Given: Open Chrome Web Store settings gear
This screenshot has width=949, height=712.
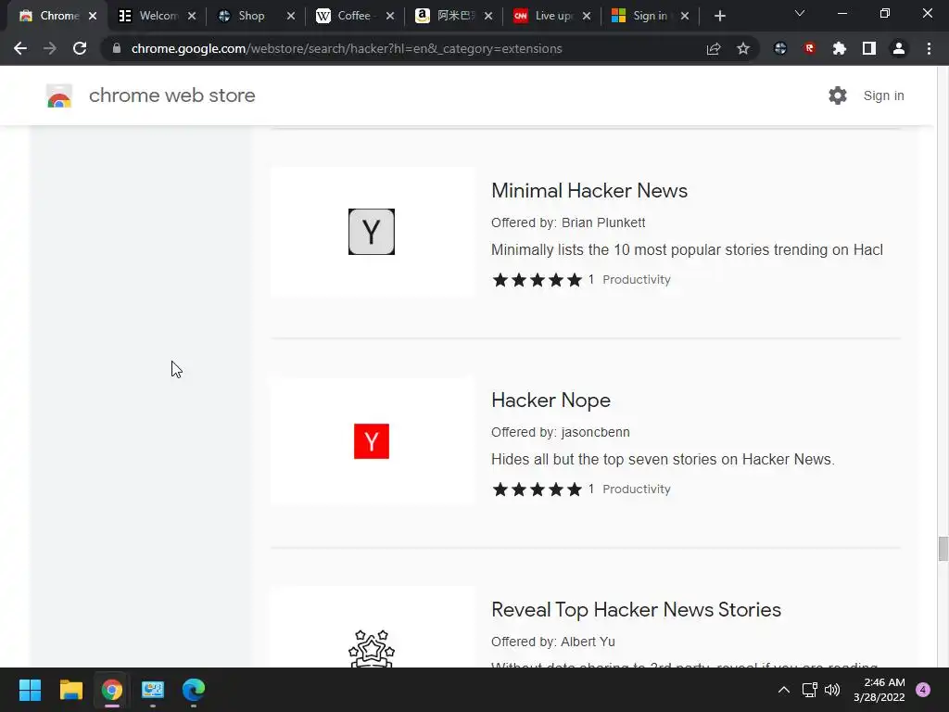Looking at the screenshot, I should pos(838,95).
